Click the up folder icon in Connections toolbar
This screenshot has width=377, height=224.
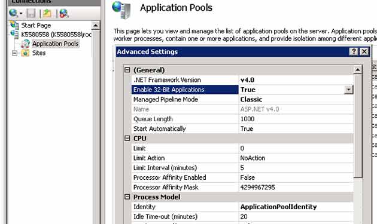tap(47, 14)
